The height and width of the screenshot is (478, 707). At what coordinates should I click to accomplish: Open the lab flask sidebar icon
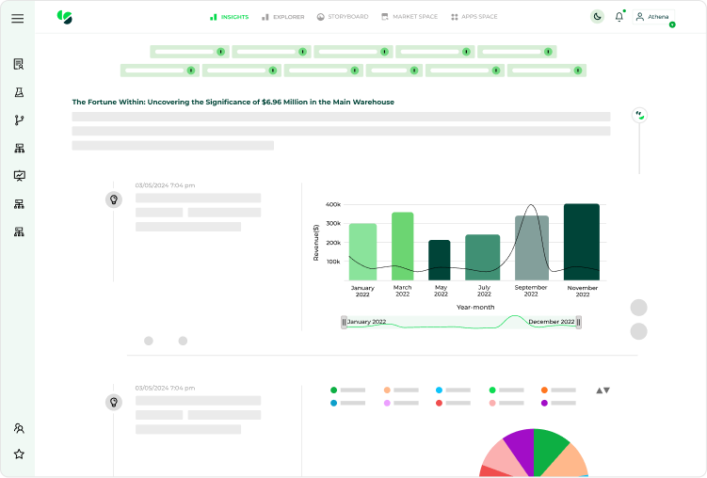pos(19,92)
